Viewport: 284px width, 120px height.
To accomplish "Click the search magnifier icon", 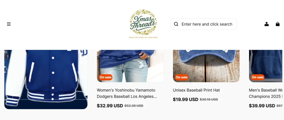I will pyautogui.click(x=176, y=24).
